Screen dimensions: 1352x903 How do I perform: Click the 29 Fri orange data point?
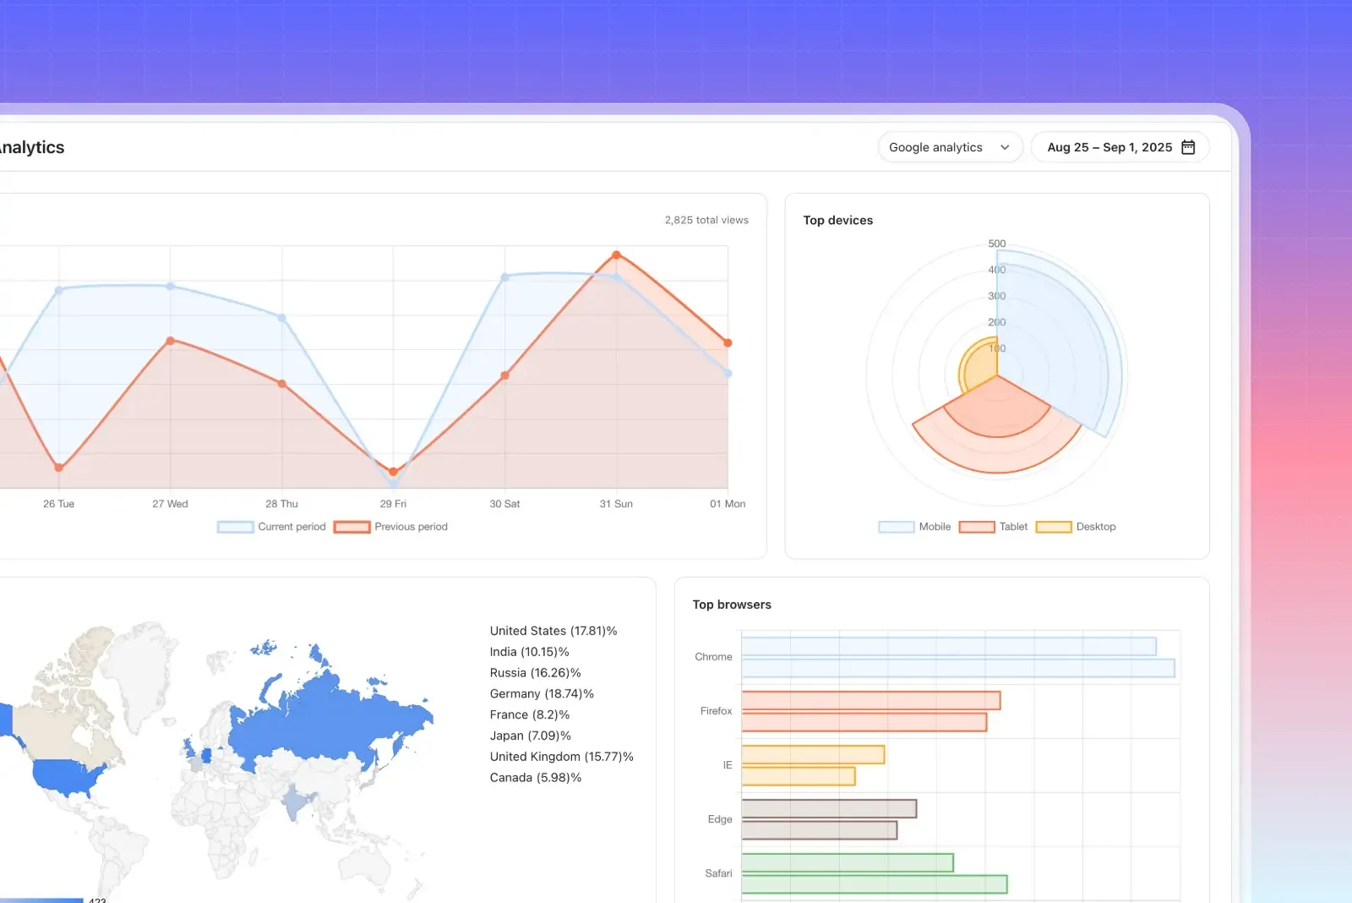pyautogui.click(x=393, y=472)
